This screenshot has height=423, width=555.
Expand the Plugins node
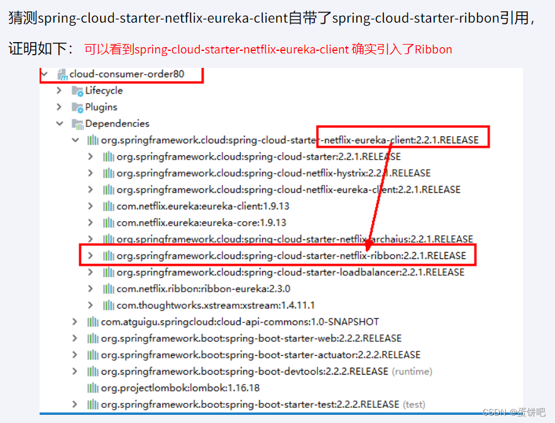(59, 107)
